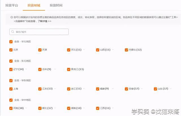The height and width of the screenshot is (116, 181).
Task: Expand the 浙江(11) city list arrow
Action: coord(84,88)
